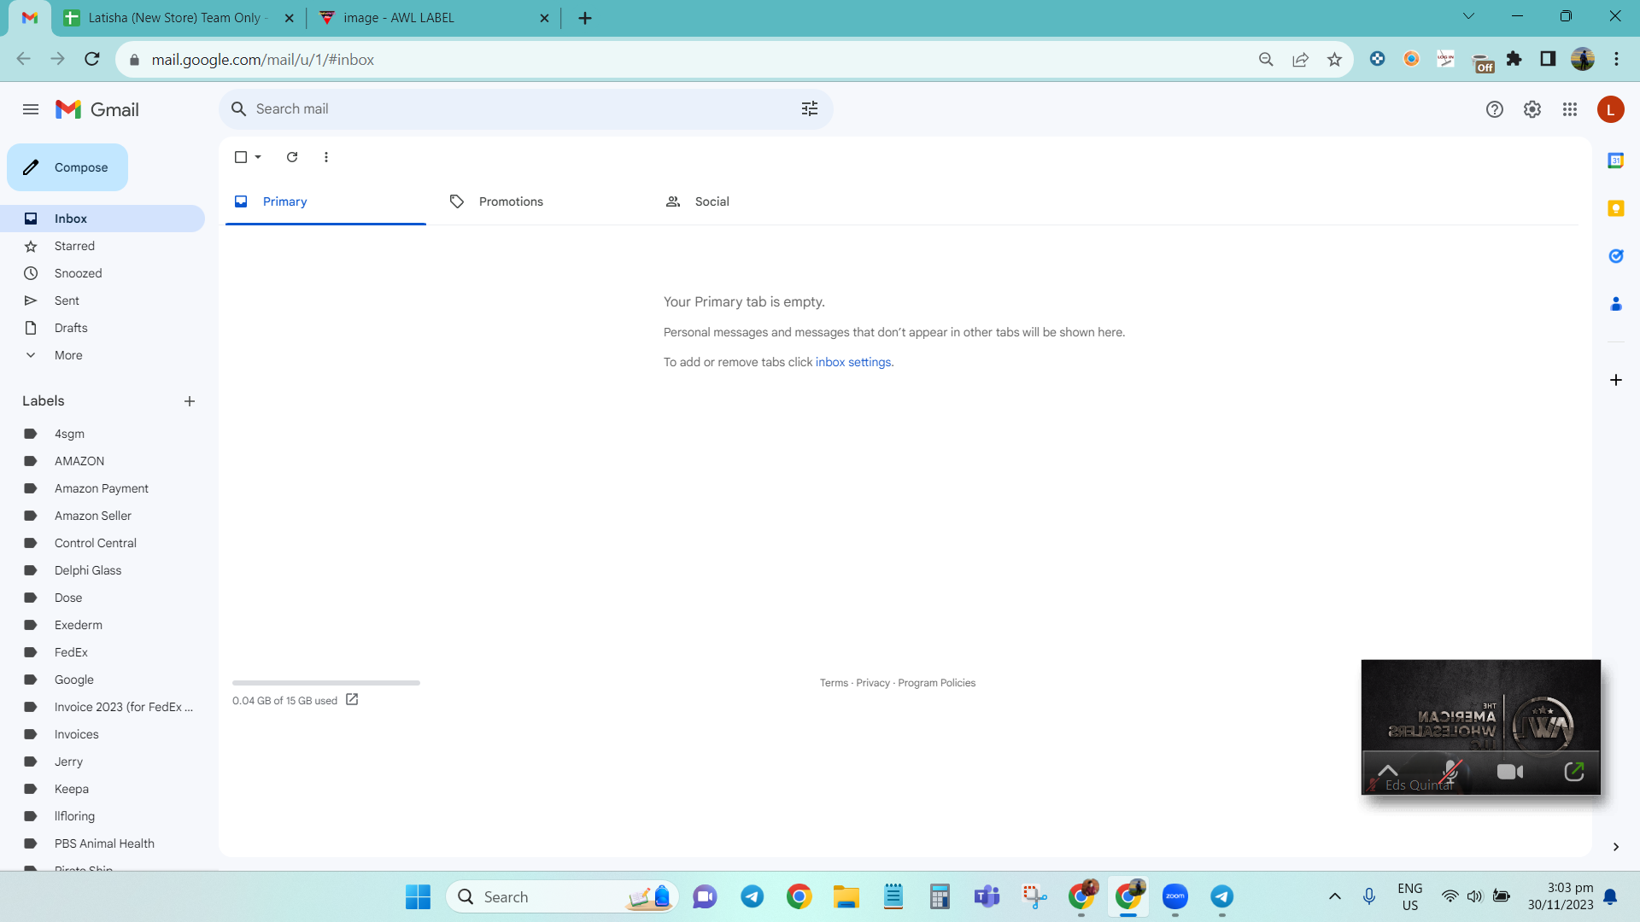Create new label with plus icon

pyautogui.click(x=190, y=401)
